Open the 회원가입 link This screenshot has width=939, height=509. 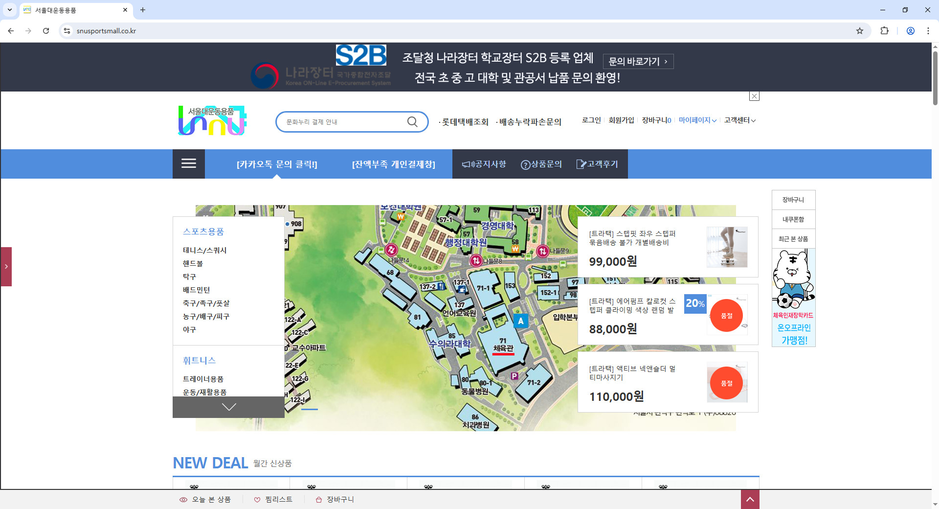(x=621, y=120)
